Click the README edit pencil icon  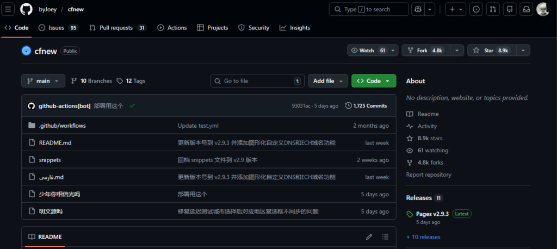coord(369,237)
